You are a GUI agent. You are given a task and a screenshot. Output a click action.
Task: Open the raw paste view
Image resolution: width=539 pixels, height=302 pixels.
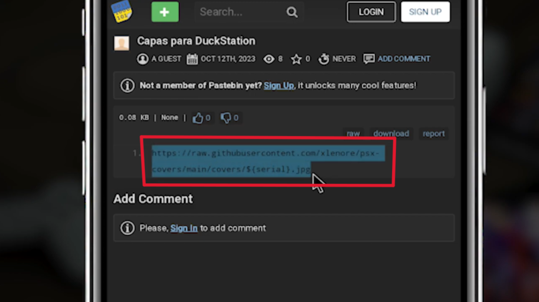click(353, 133)
